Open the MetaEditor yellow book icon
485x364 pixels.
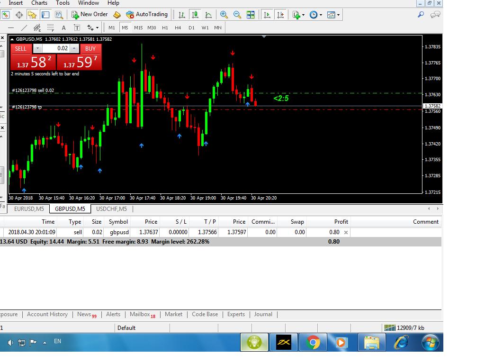(117, 15)
